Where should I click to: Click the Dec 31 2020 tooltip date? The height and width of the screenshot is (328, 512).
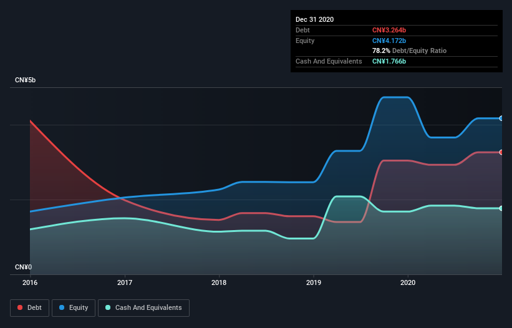(x=314, y=19)
